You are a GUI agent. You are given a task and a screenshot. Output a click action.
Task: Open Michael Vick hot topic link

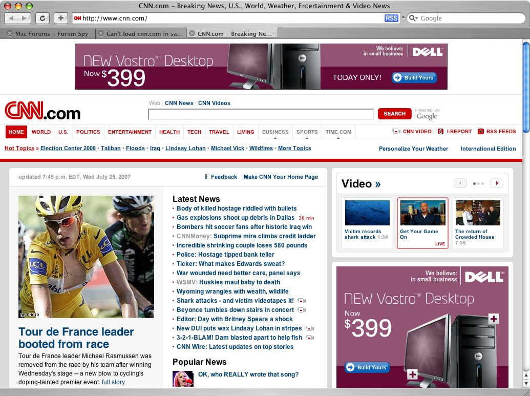(227, 148)
